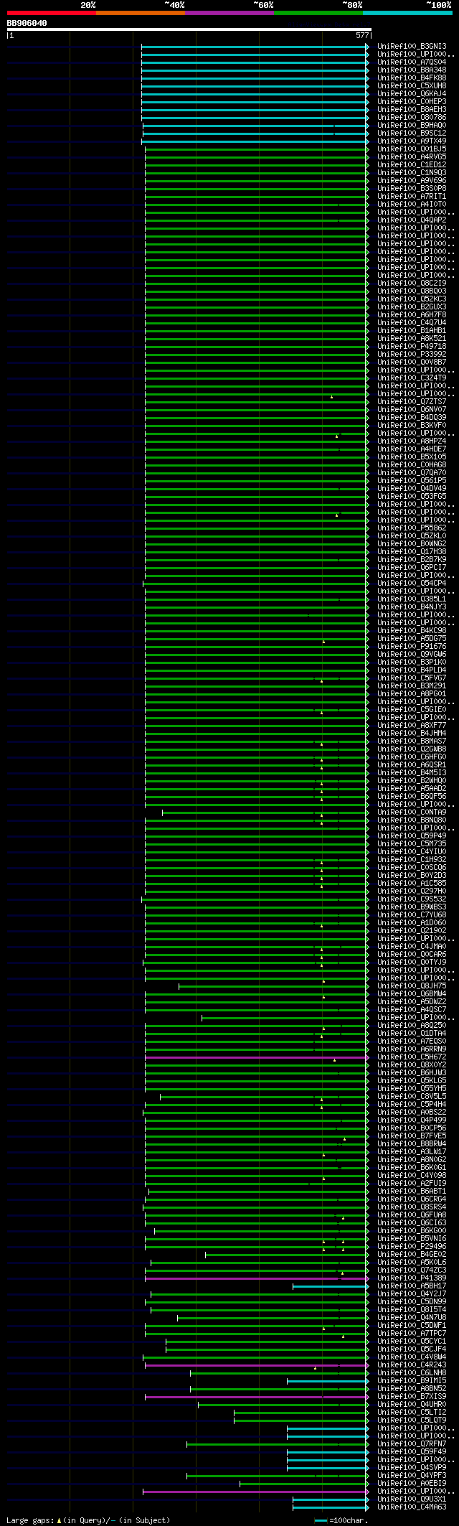The image size is (459, 1526).
Task: Select the UniRef100_A3LW17 label
Action: (412, 1152)
